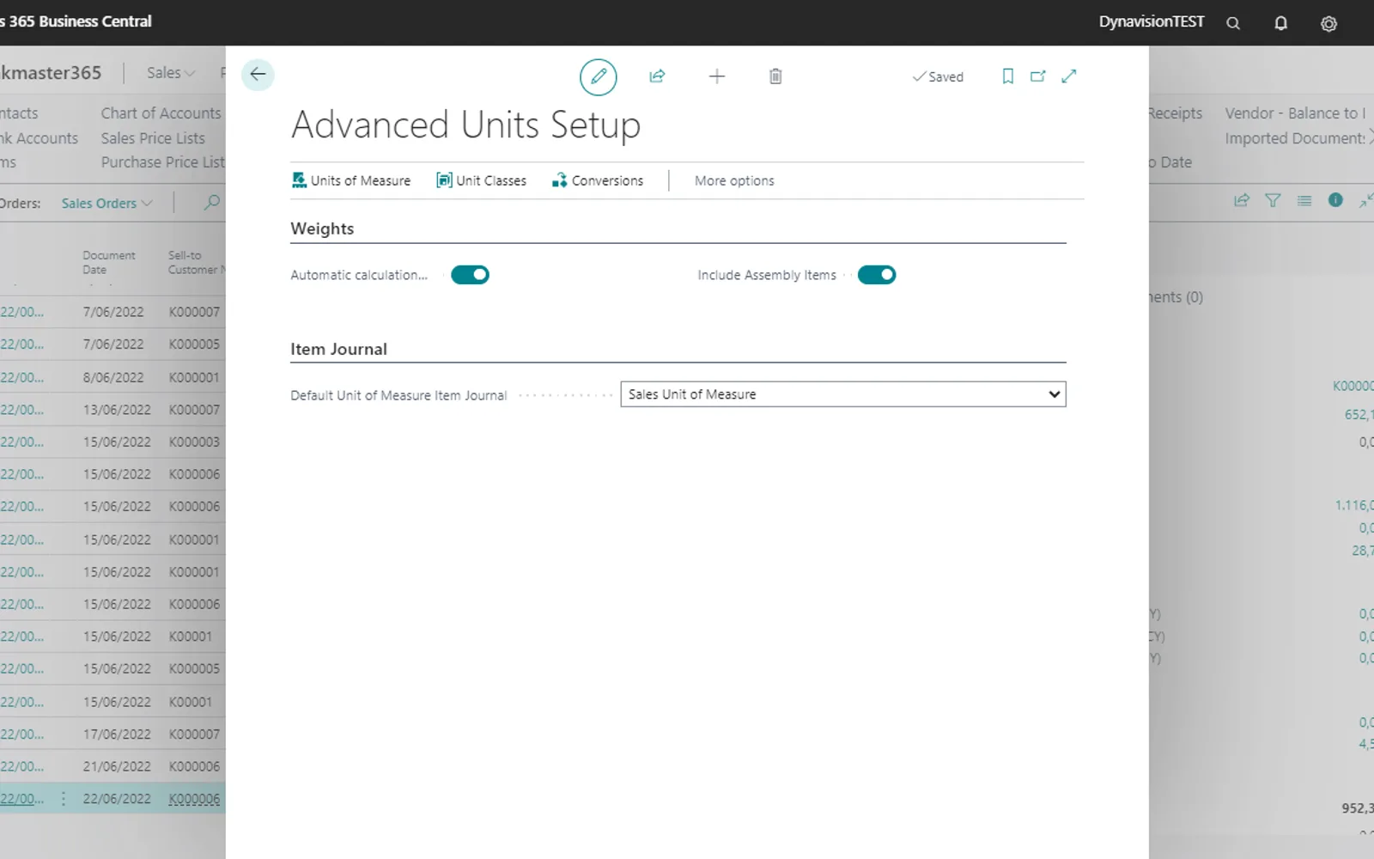Toggle Include Assembly Items switch

pos(877,275)
